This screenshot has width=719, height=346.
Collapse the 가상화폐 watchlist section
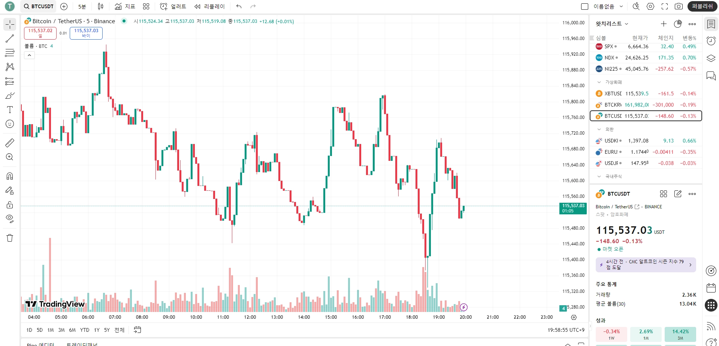[599, 82]
